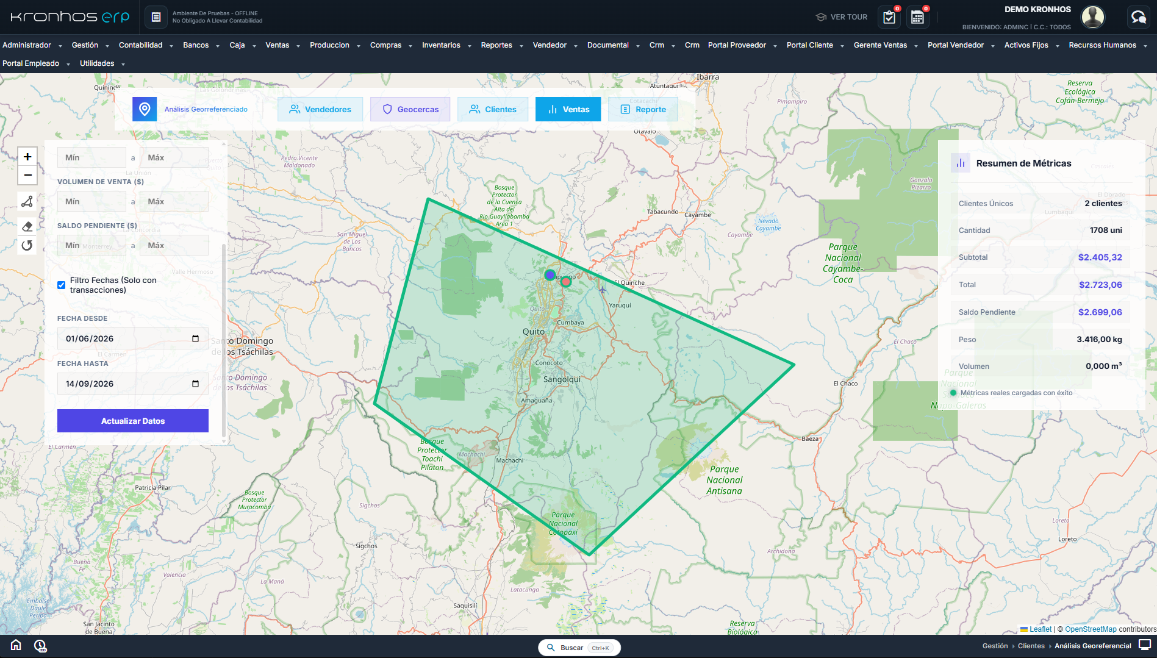Screen dimensions: 1157x658
Task: Click the map zoom out minus button
Action: (27, 175)
